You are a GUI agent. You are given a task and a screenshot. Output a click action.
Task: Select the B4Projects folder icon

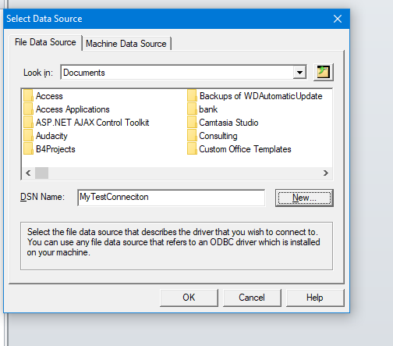(28, 149)
